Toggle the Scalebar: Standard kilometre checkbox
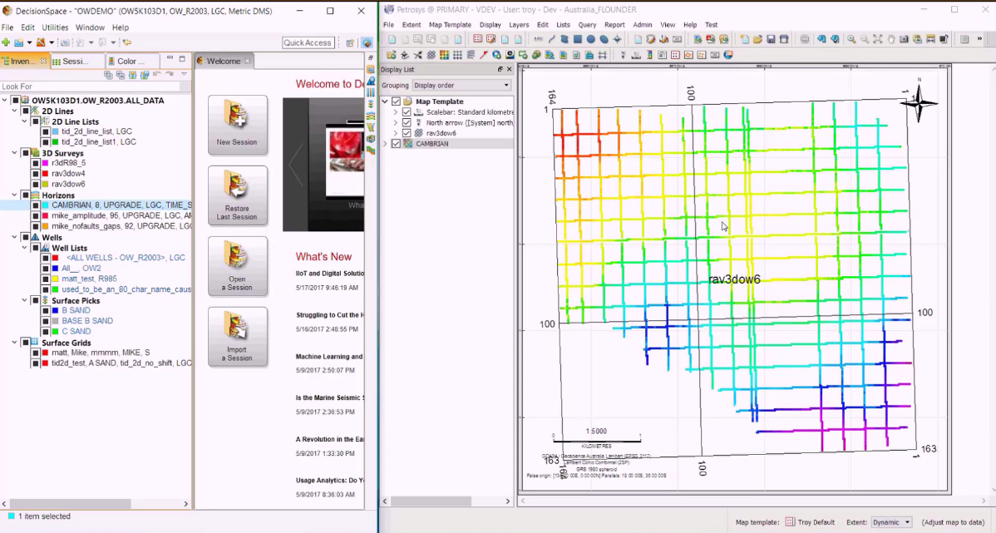 407,111
